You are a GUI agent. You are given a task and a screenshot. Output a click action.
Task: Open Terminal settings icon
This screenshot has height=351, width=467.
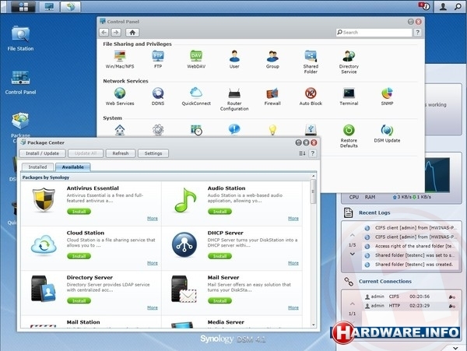(x=349, y=97)
